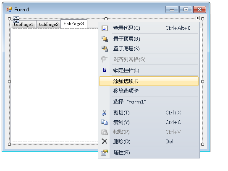Switch to the tabPage3 tab
Screen dimensions: 228x171
pyautogui.click(x=74, y=23)
